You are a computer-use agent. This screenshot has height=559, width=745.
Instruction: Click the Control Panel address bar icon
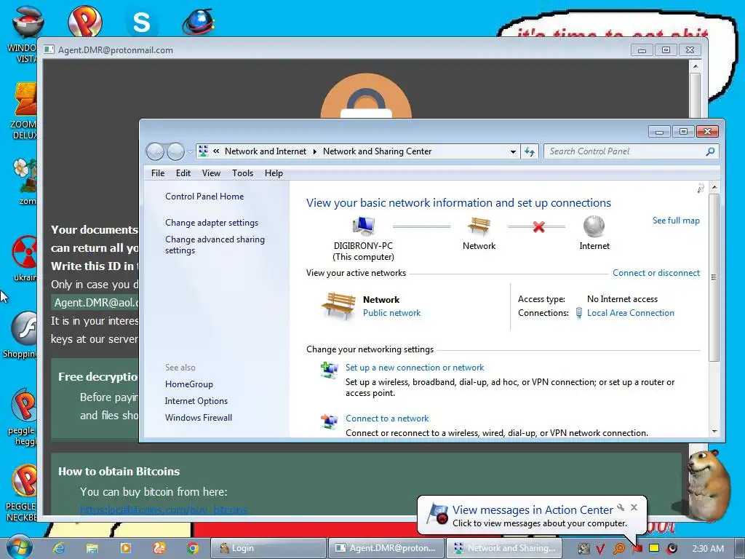click(203, 151)
